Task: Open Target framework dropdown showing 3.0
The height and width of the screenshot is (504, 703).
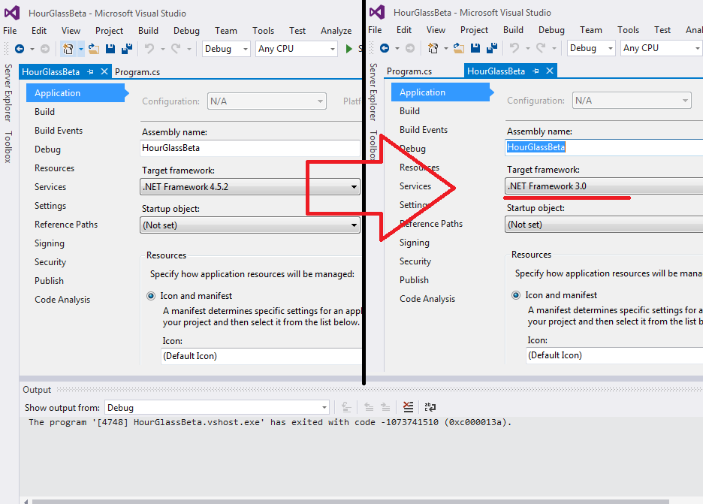Action: coord(603,186)
